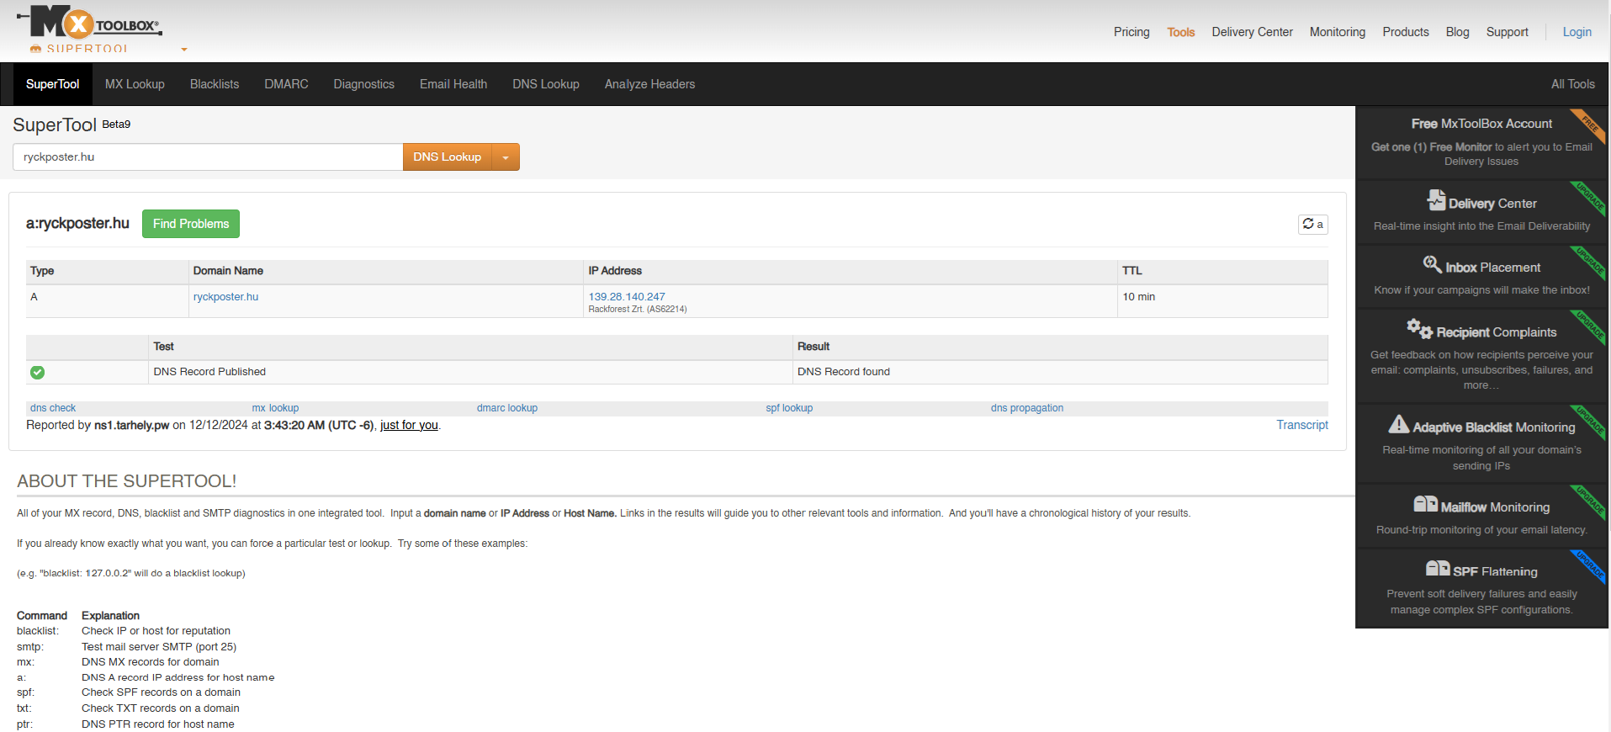Image resolution: width=1611 pixels, height=732 pixels.
Task: Click the 'blacklist:' command text
Action: [x=38, y=631]
